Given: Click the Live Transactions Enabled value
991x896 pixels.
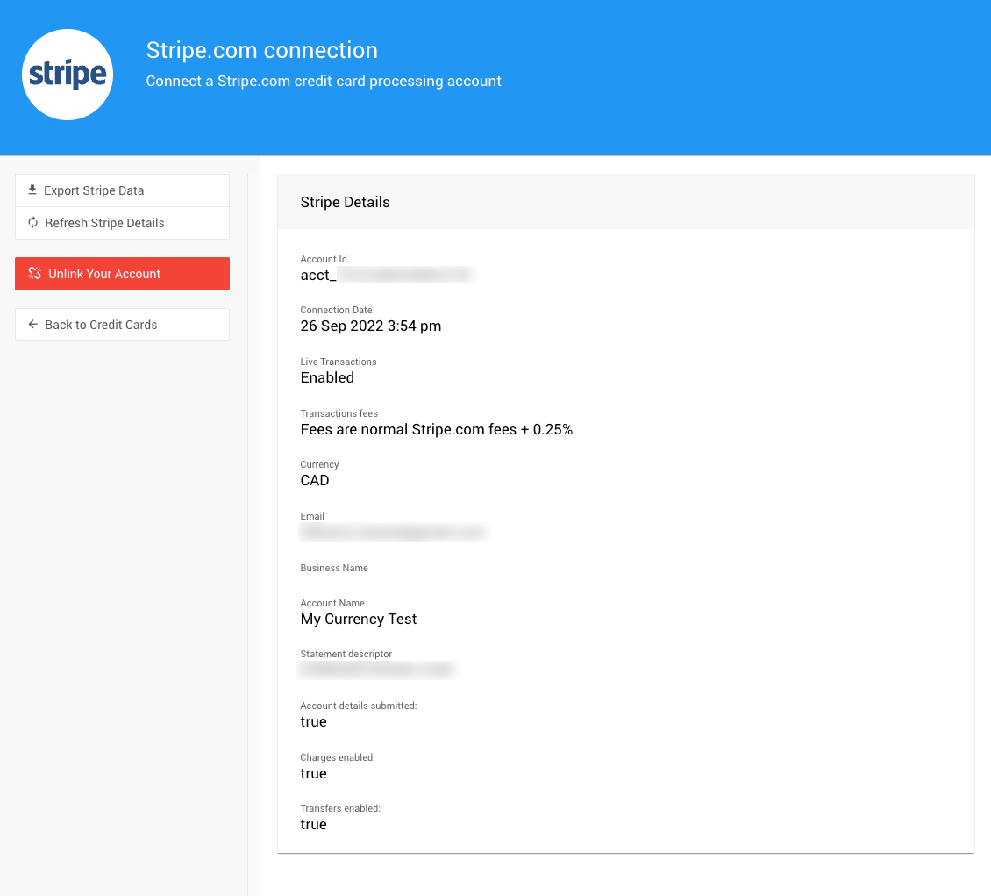Looking at the screenshot, I should click(x=327, y=378).
